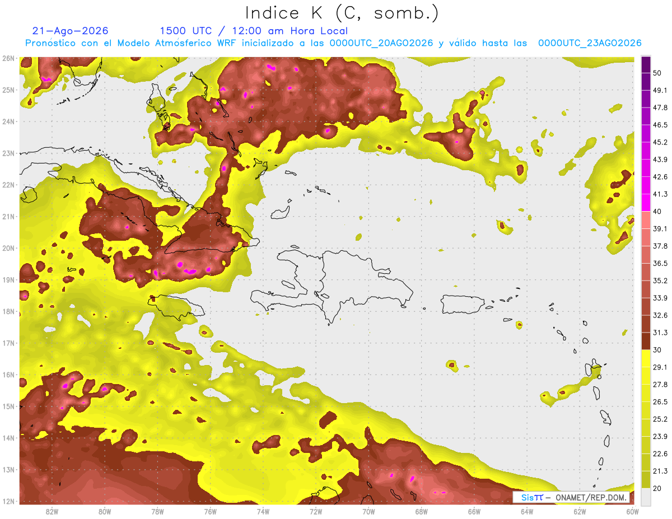Screen dimensions: 672x519
Task: Click the colorbar label '37.8'
Action: 660,246
